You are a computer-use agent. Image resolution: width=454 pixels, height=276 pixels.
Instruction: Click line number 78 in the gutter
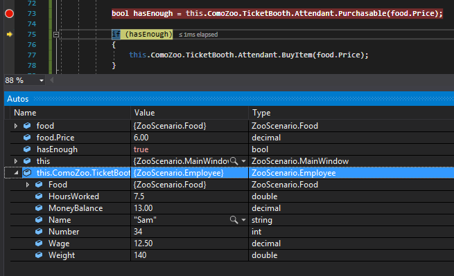[x=32, y=66]
